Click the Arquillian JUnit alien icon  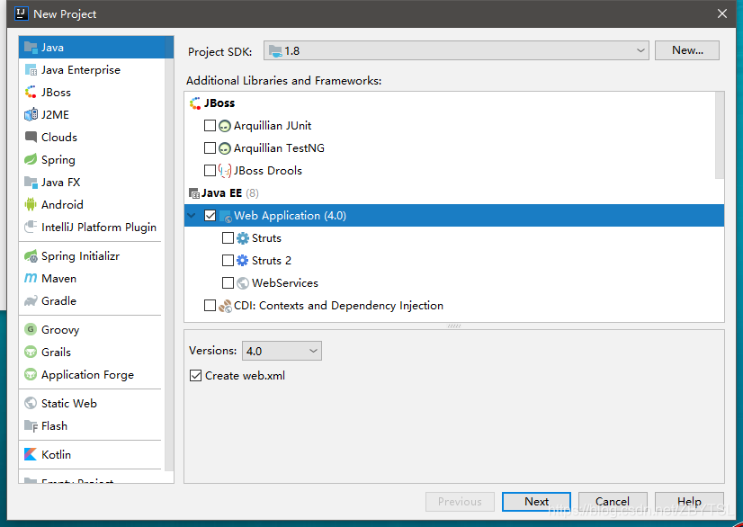[225, 126]
